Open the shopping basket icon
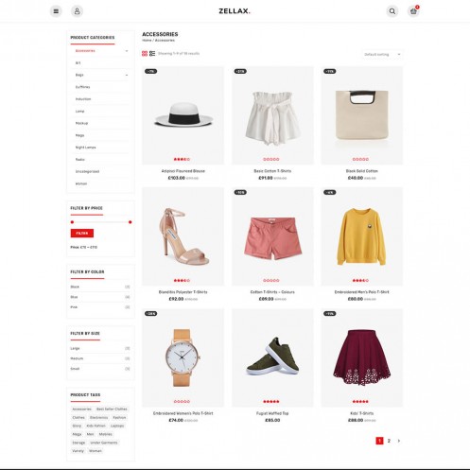Image resolution: width=470 pixels, height=470 pixels. click(x=413, y=11)
